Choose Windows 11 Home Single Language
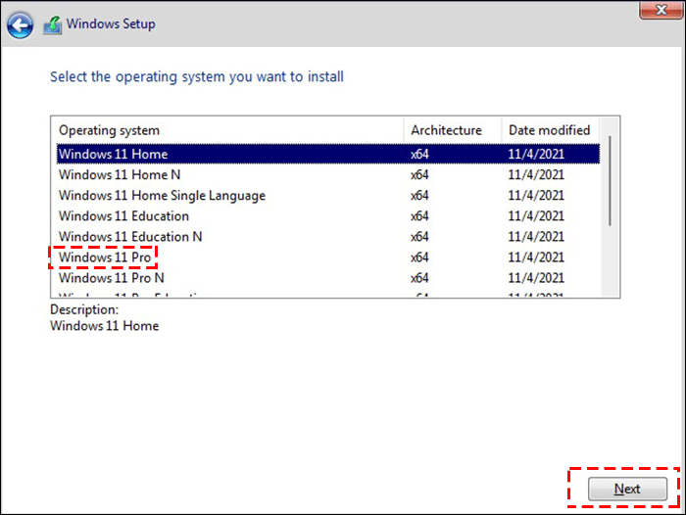This screenshot has width=686, height=515. point(162,195)
